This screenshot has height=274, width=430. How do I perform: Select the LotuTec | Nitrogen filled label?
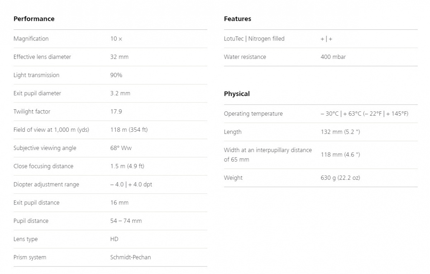click(254, 39)
